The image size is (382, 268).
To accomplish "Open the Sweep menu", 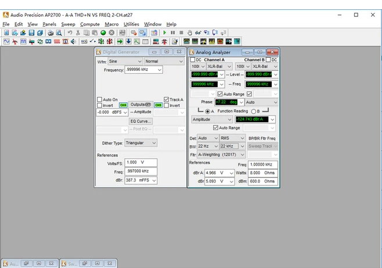I will [x=68, y=24].
